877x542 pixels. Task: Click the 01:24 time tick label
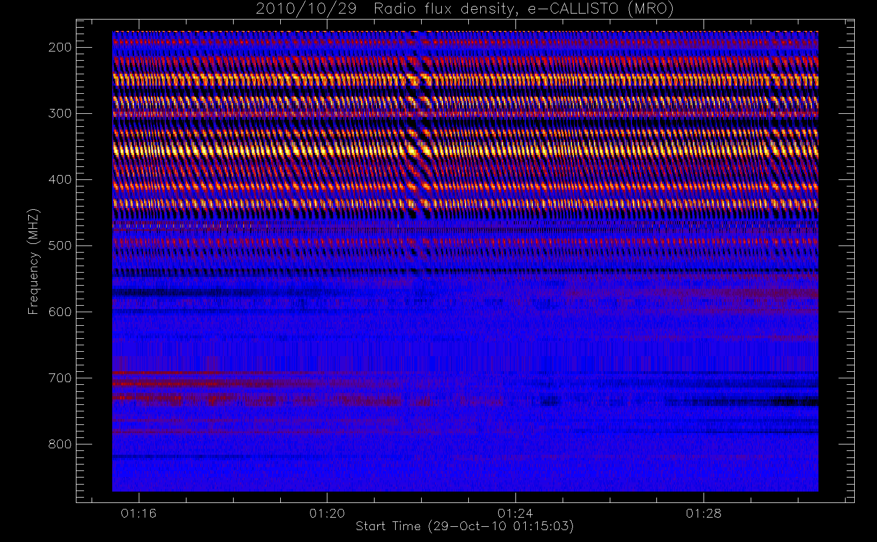[x=515, y=513]
